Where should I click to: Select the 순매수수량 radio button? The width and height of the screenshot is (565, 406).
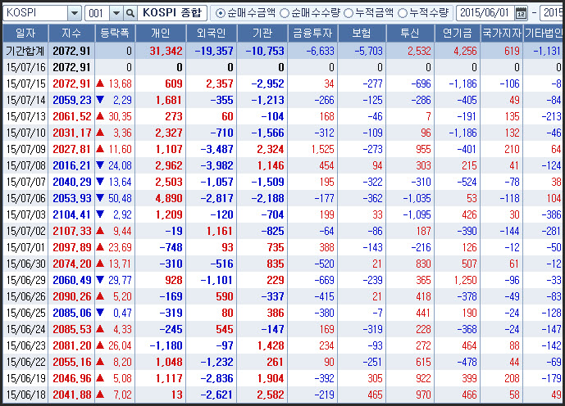click(x=285, y=13)
